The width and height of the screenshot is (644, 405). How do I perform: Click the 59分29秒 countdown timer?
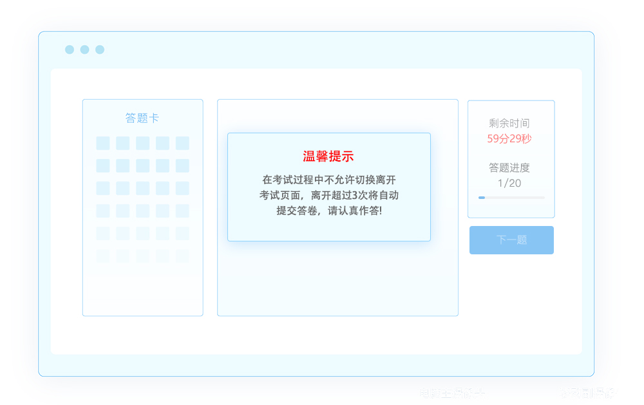pos(509,139)
